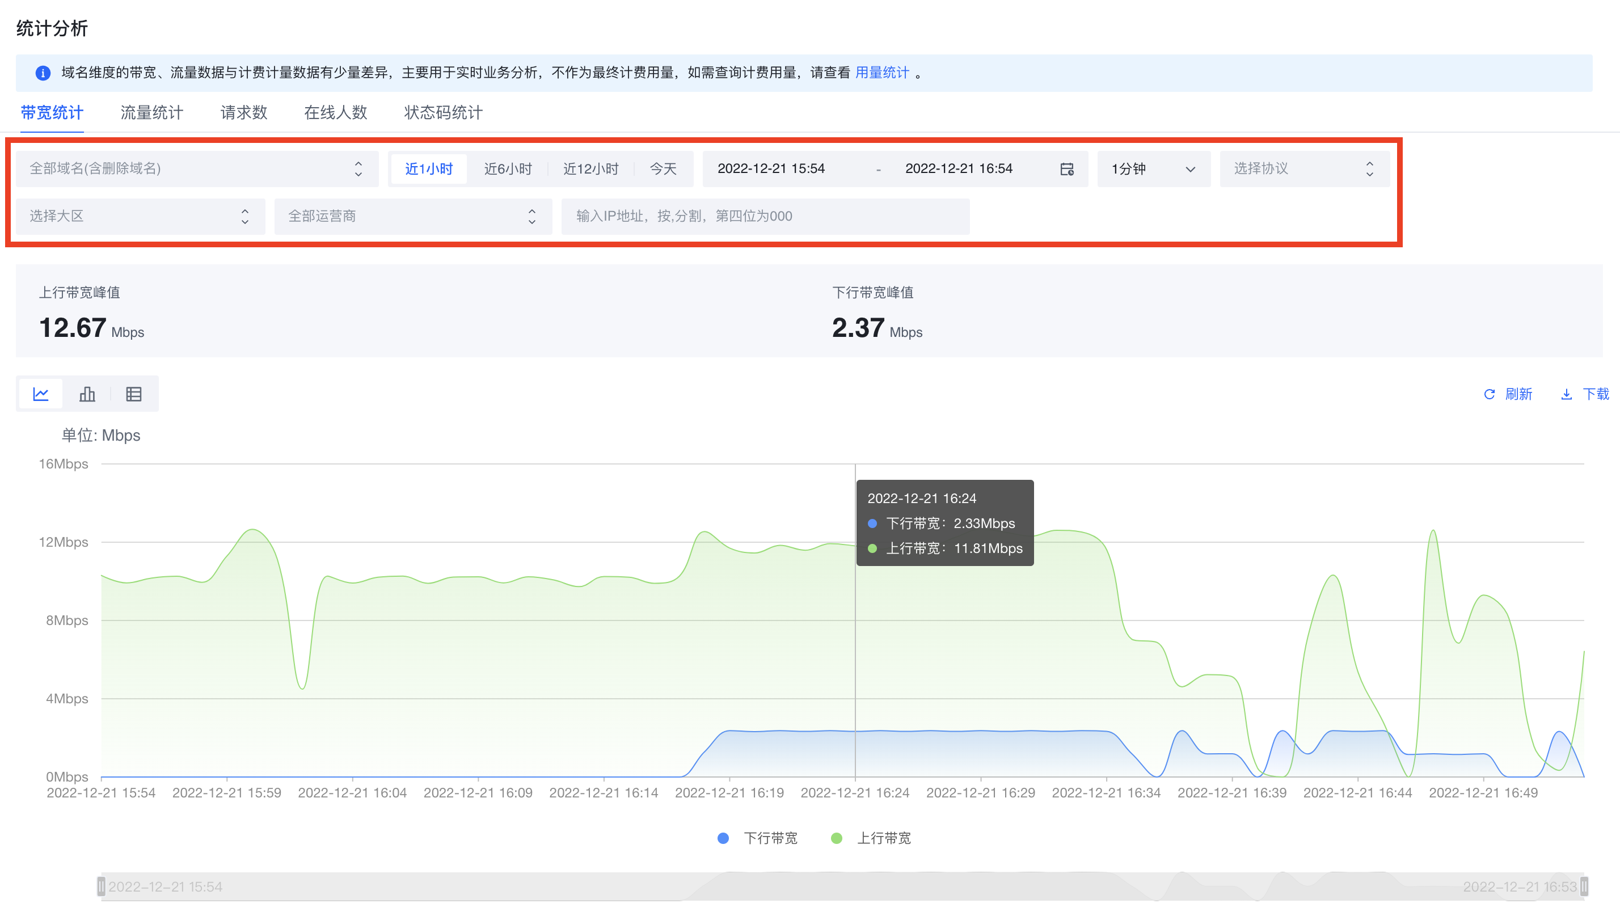Open the 全部运营商 dropdown
1620x912 pixels.
[413, 217]
